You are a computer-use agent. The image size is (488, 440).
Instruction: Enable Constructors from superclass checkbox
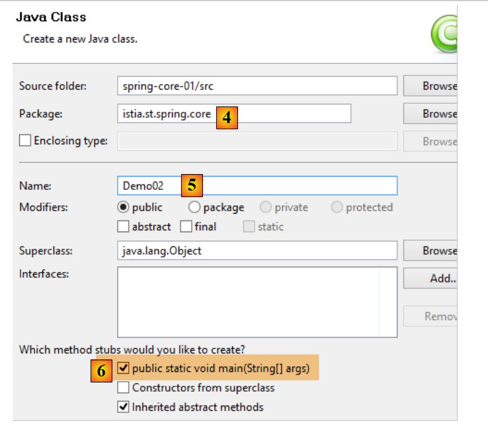[123, 388]
